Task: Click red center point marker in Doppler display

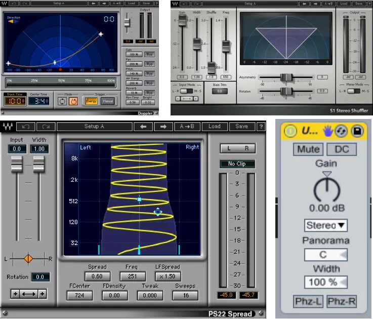Action: (x=60, y=70)
